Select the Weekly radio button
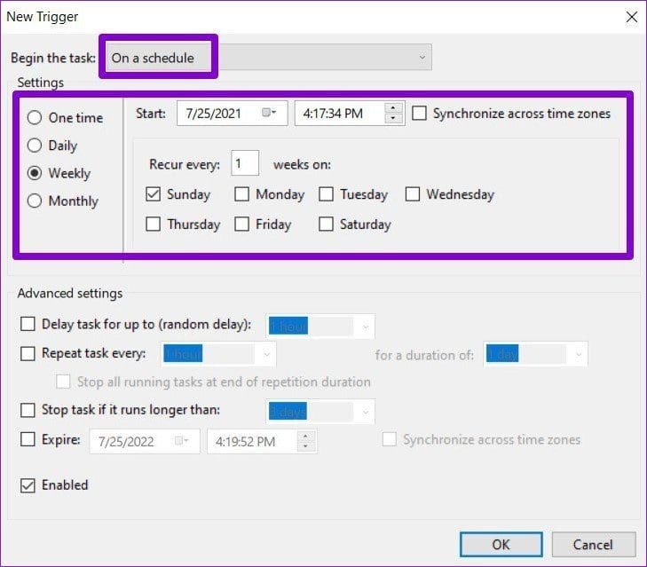The width and height of the screenshot is (647, 567). click(35, 173)
